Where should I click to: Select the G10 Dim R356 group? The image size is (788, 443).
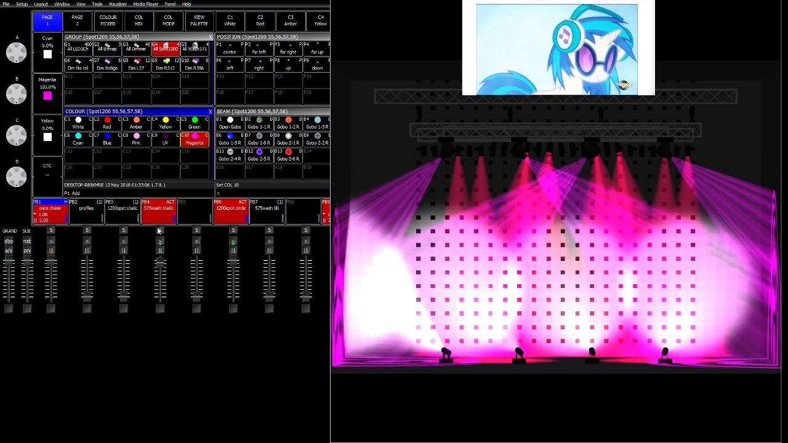[194, 65]
